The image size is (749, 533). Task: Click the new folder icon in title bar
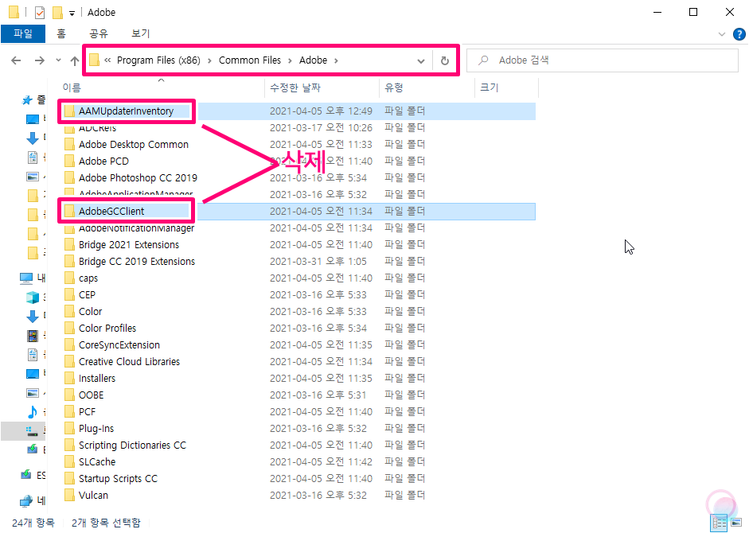[58, 13]
